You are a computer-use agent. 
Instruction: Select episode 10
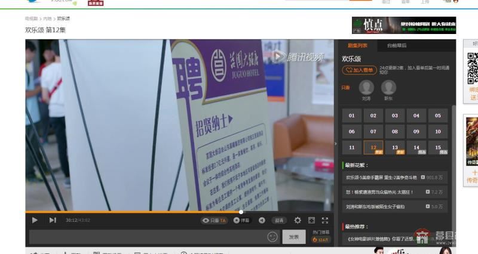click(x=438, y=131)
